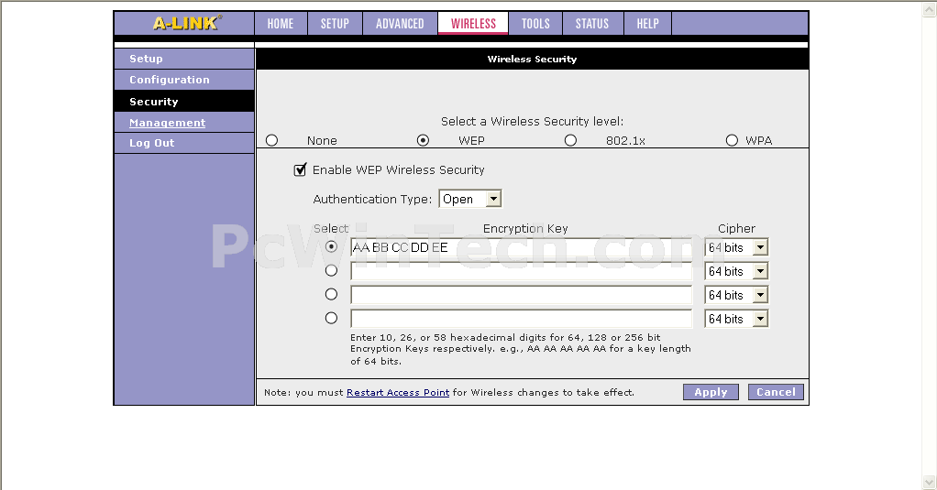Viewport: 937px width, 490px height.
Task: Click the 'Encryption Key' column label
Action: [x=525, y=229]
